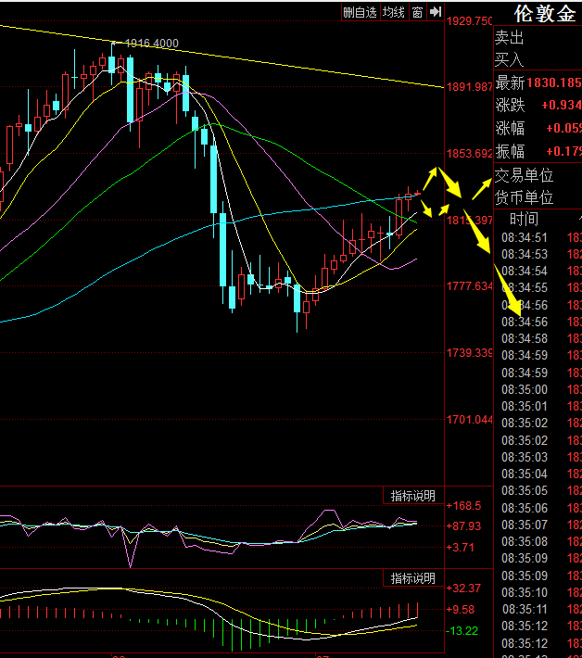Image resolution: width=582 pixels, height=658 pixels.
Task: Click the 交易单位 label
Action: pyautogui.click(x=525, y=175)
